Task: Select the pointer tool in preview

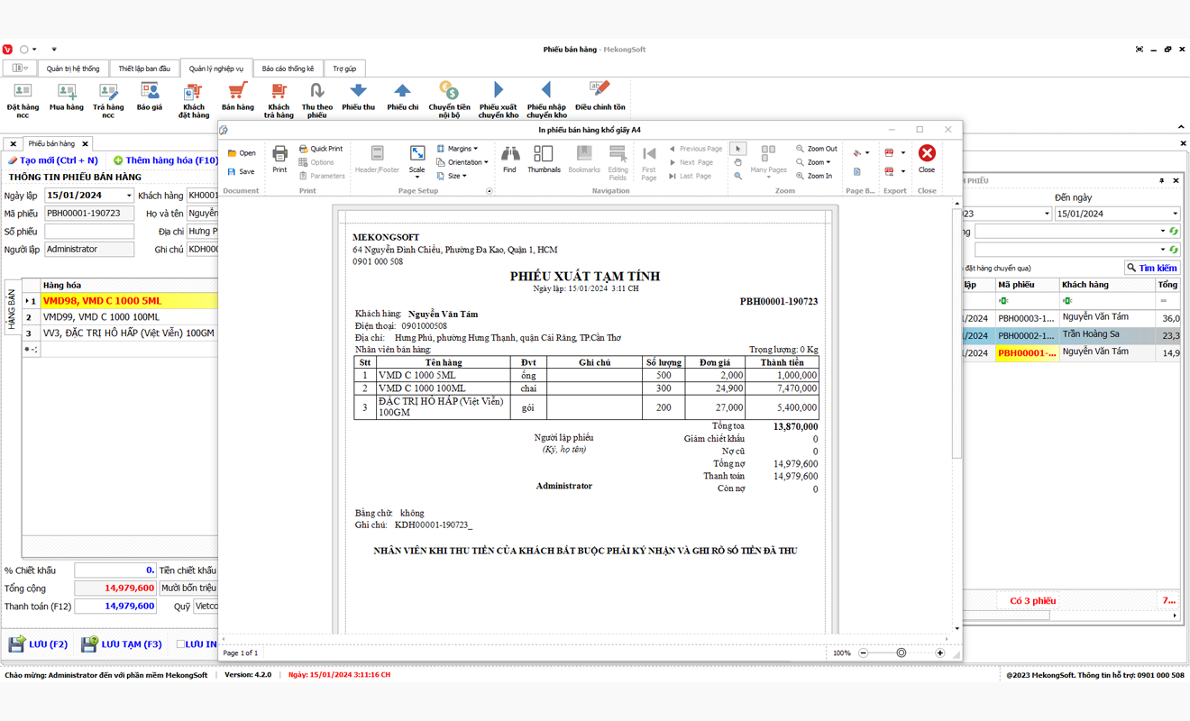Action: pos(738,149)
